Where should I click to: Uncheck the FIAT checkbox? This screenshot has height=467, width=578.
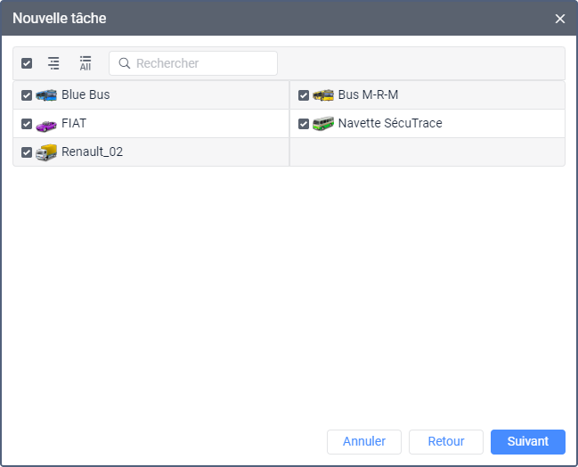(x=27, y=124)
